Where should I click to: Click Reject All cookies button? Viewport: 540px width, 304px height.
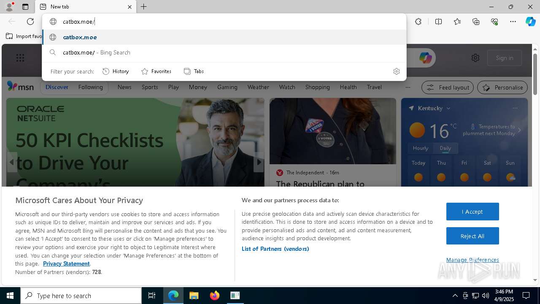click(472, 236)
